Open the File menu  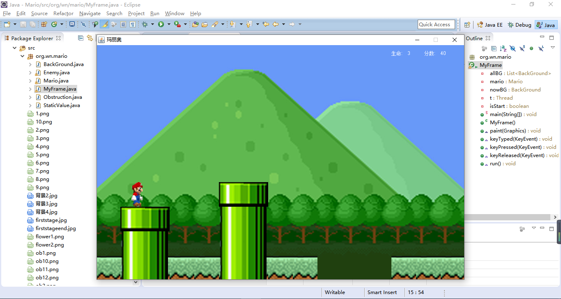7,14
